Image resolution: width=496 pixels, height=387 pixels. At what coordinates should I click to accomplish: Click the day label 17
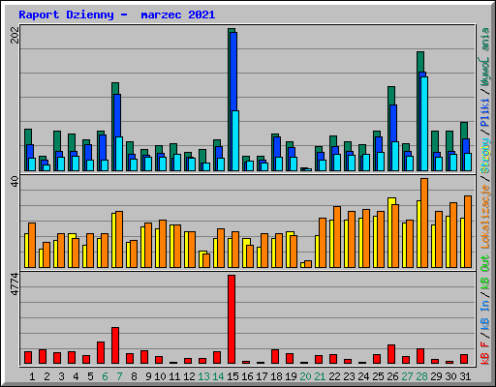(x=262, y=376)
